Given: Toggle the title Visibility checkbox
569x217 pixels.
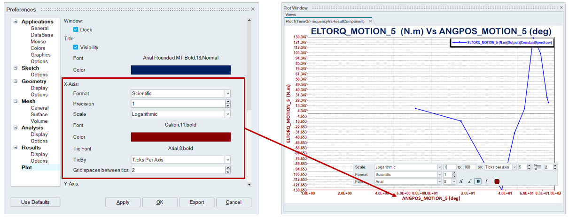Looking at the screenshot, I should coord(76,47).
